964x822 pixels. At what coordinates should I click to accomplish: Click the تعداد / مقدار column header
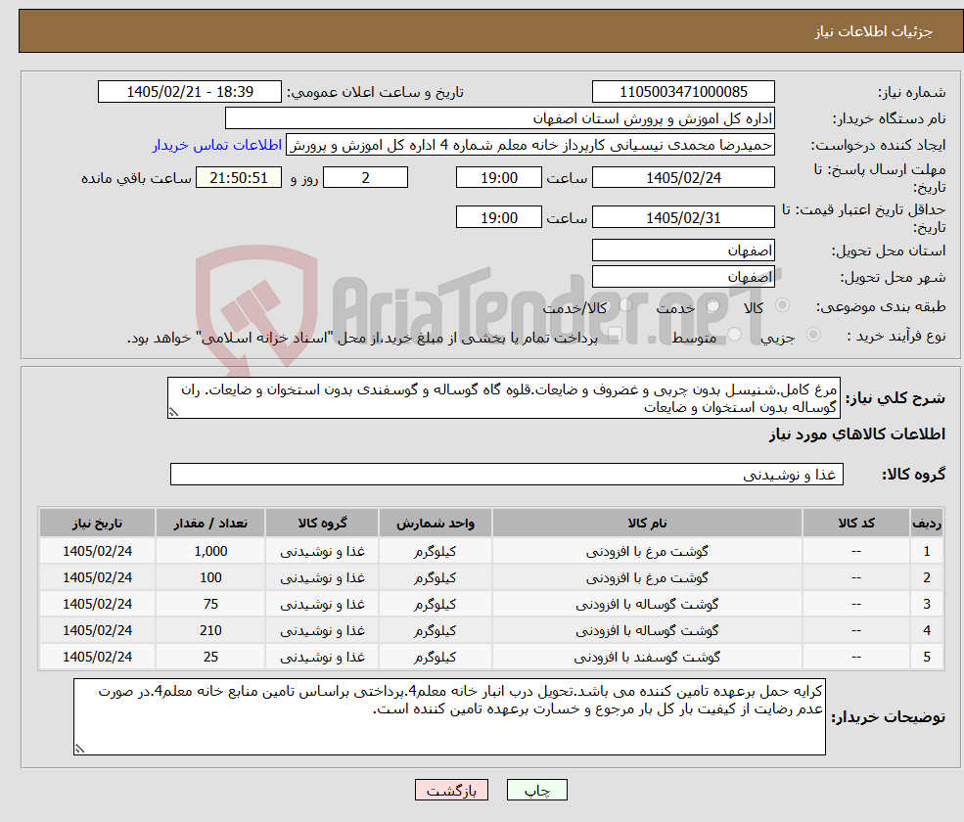click(x=210, y=524)
